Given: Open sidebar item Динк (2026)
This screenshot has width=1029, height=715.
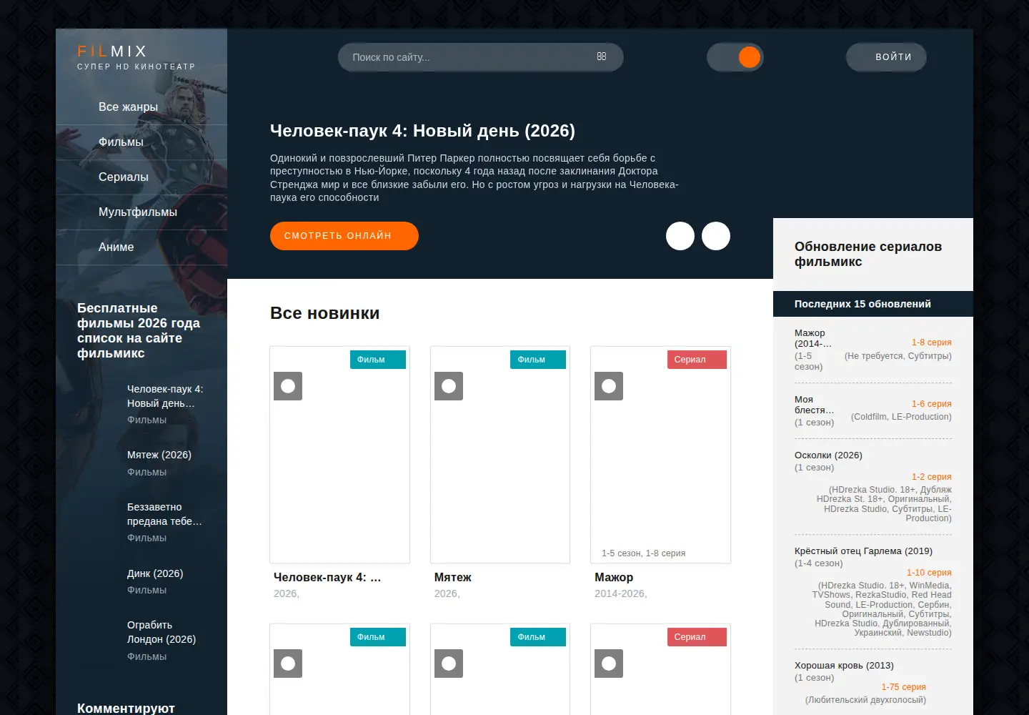Looking at the screenshot, I should (x=155, y=573).
